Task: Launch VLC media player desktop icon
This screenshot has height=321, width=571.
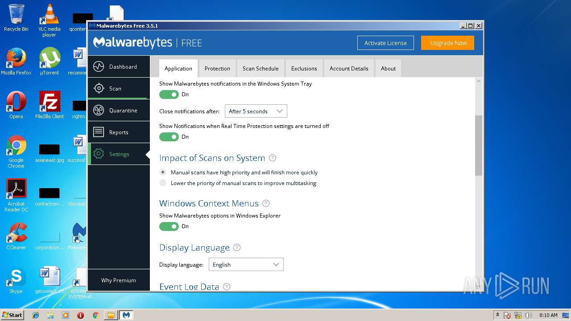Action: [49, 21]
